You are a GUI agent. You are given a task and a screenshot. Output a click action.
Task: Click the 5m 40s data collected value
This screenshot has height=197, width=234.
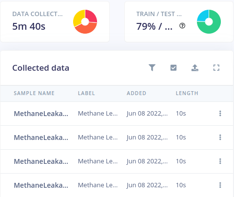(29, 26)
